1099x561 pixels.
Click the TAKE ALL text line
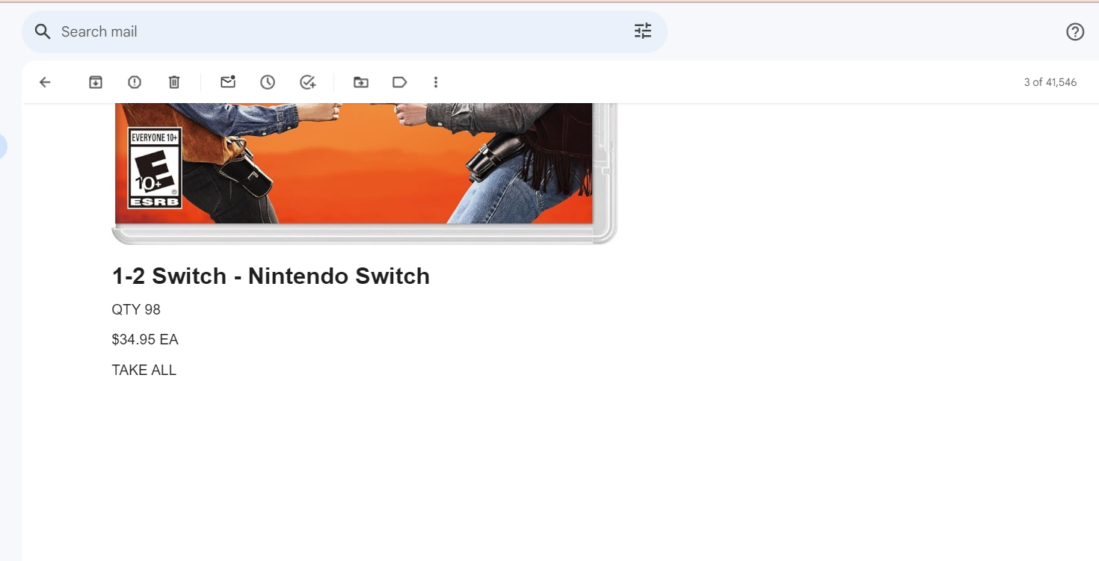coord(144,370)
